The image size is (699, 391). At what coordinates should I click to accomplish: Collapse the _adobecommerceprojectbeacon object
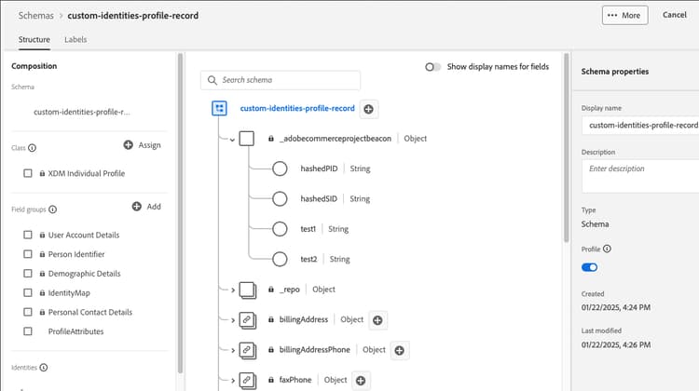232,140
